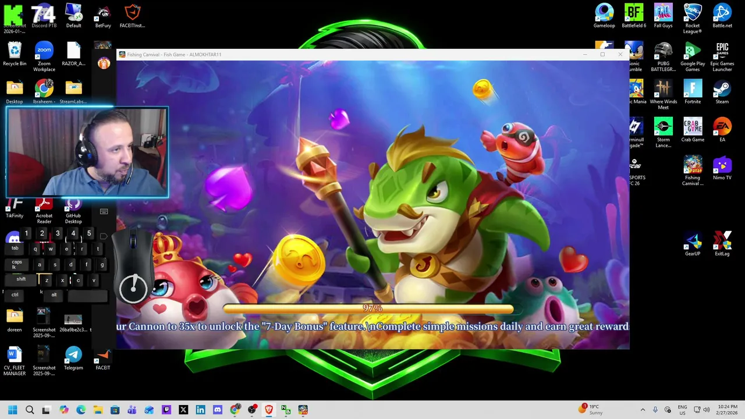Open the Ibraheem Chrome profile shortcut
The image size is (745, 419).
(x=44, y=92)
